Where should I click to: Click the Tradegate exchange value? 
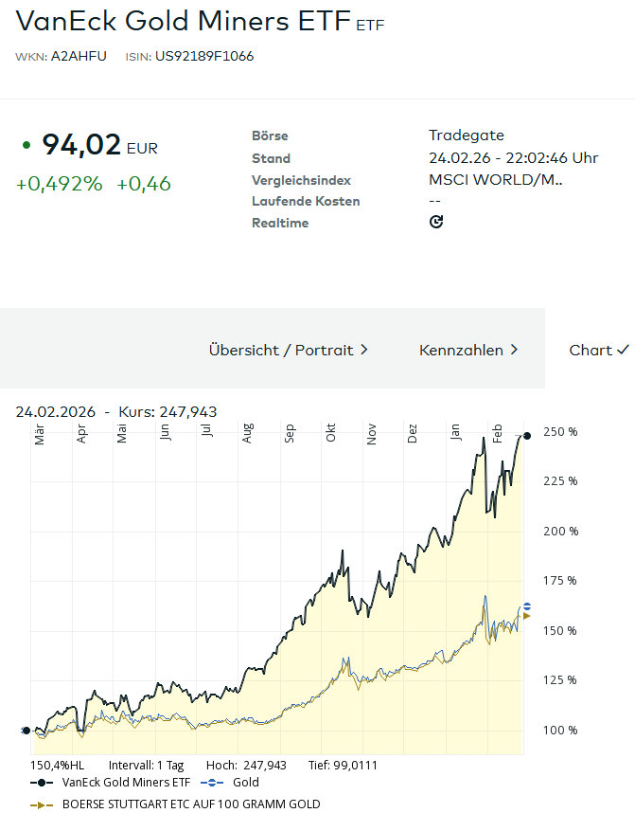coord(467,135)
